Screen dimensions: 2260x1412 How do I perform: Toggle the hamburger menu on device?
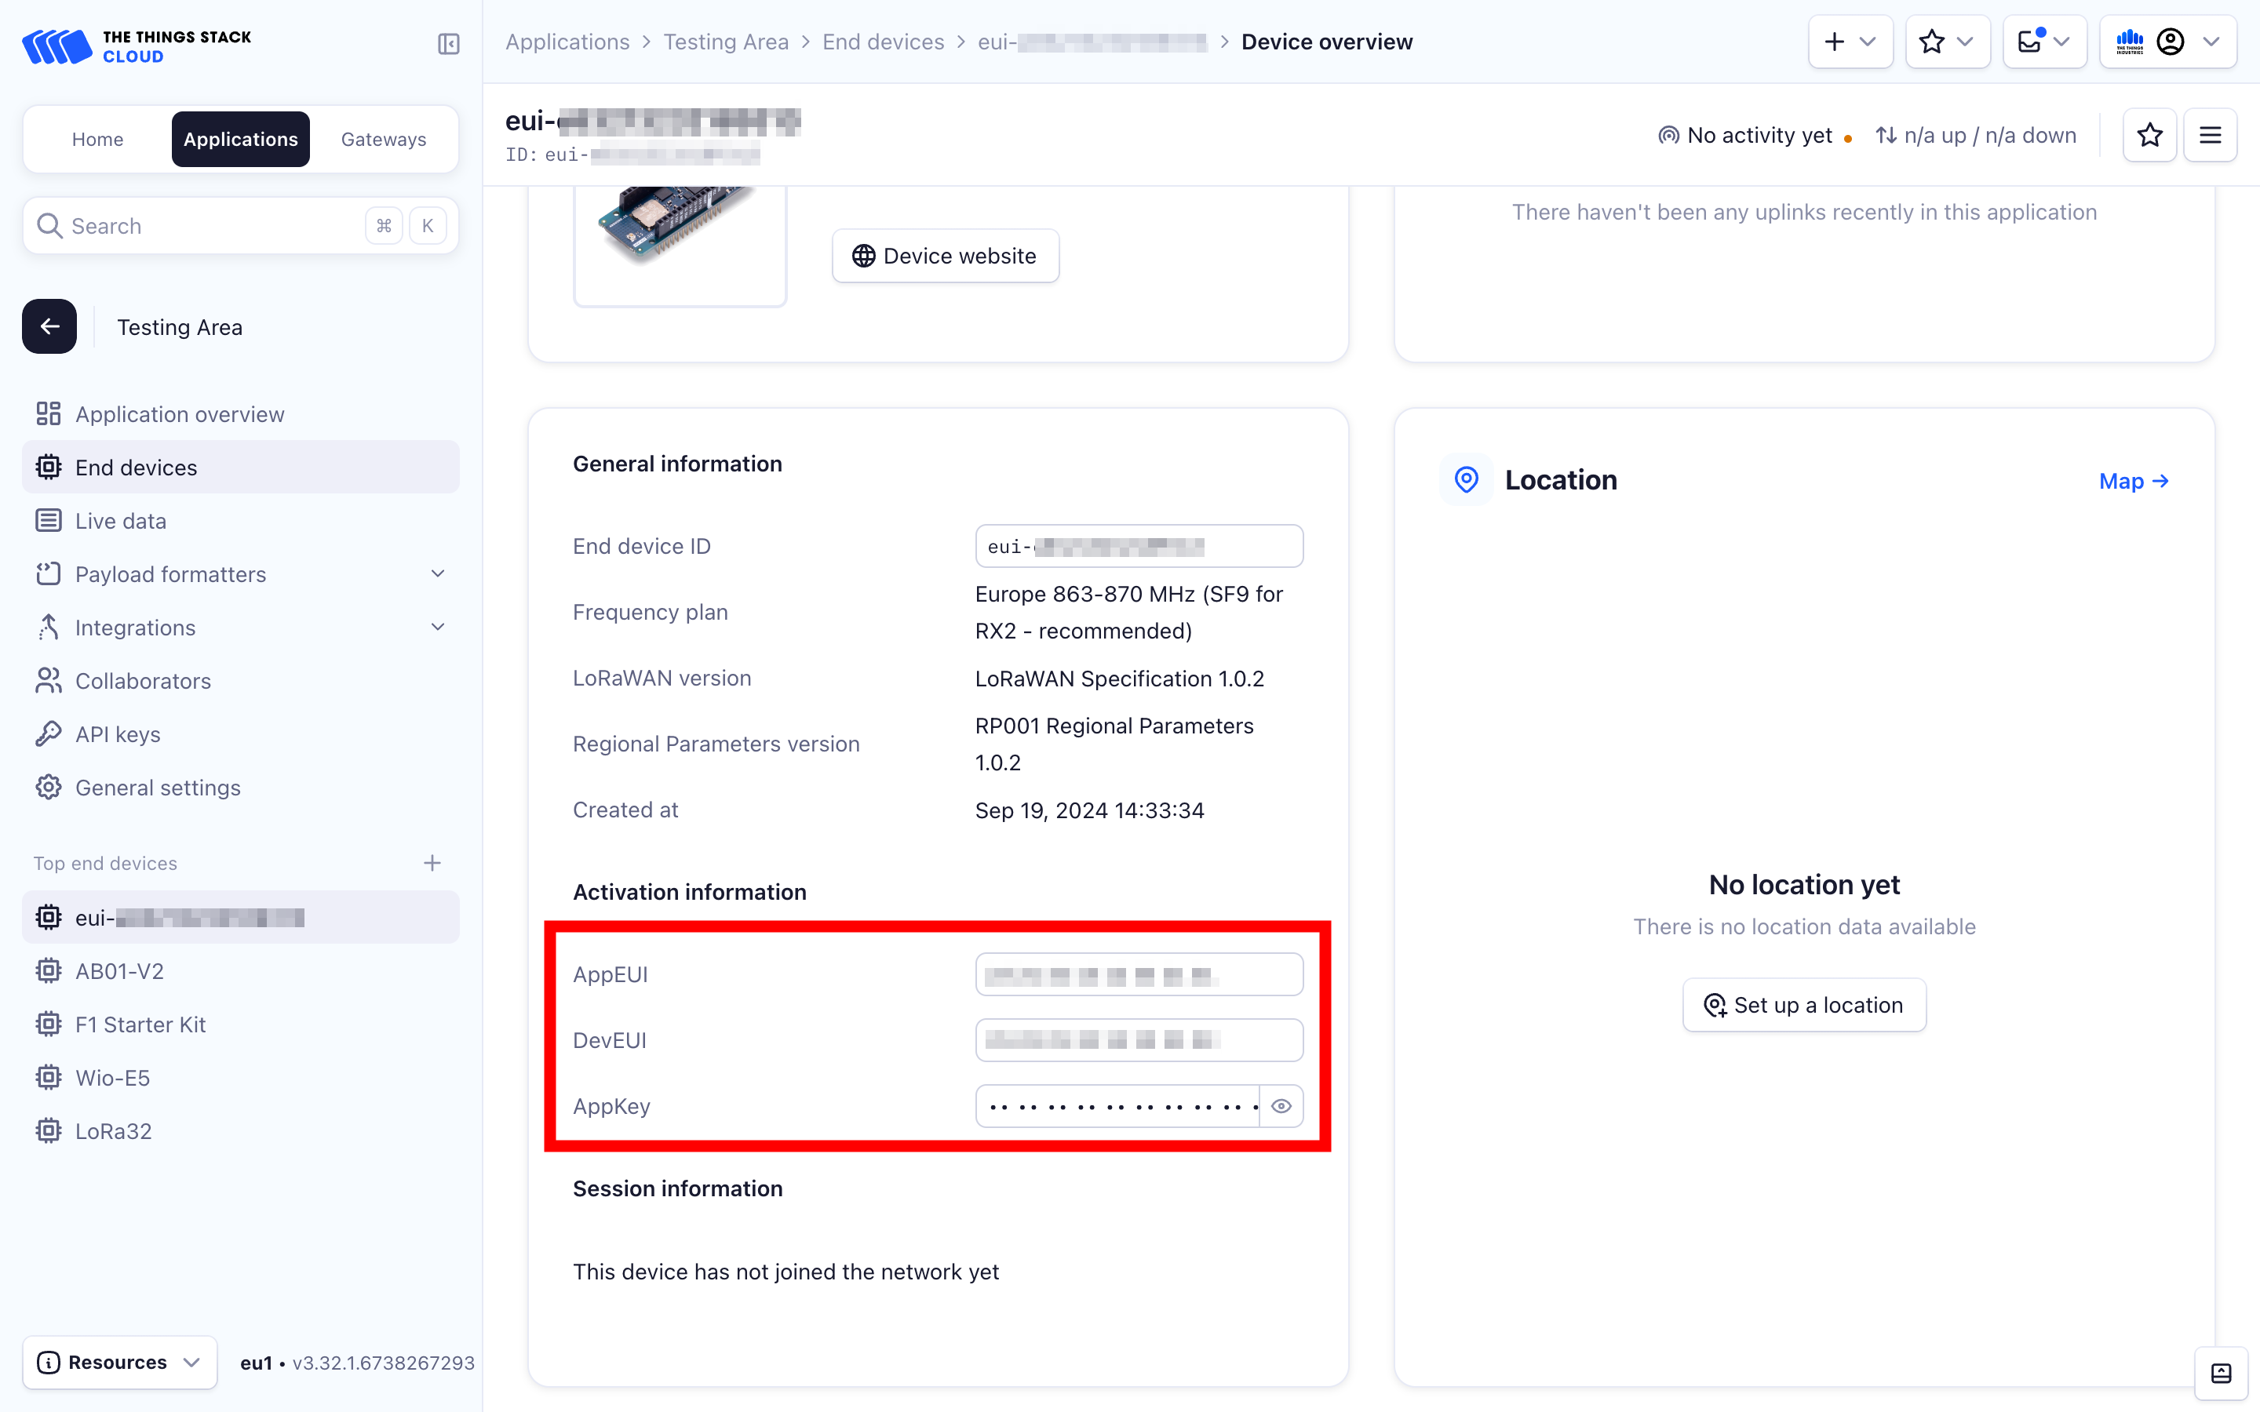point(2211,135)
